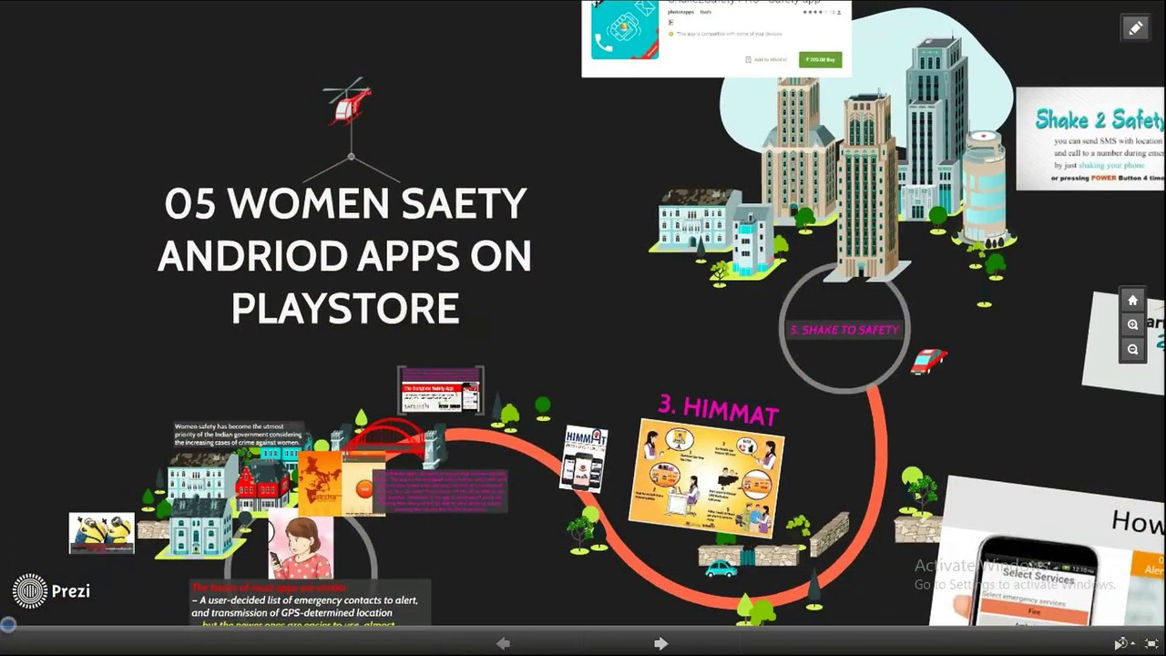This screenshot has width=1166, height=656.
Task: Click the Shake2Safety app icon image
Action: 625,31
